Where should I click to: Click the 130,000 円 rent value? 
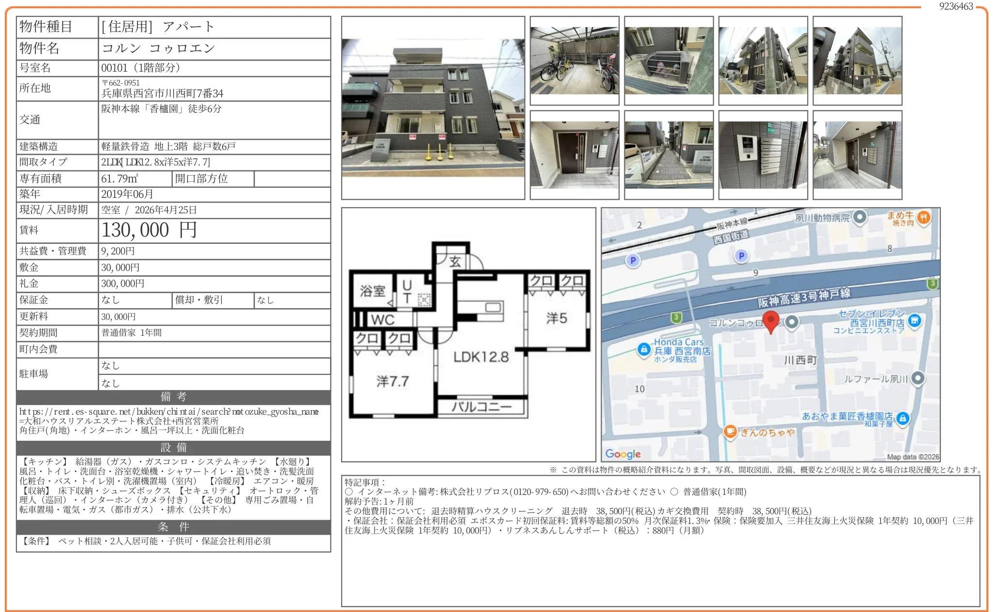pyautogui.click(x=149, y=230)
